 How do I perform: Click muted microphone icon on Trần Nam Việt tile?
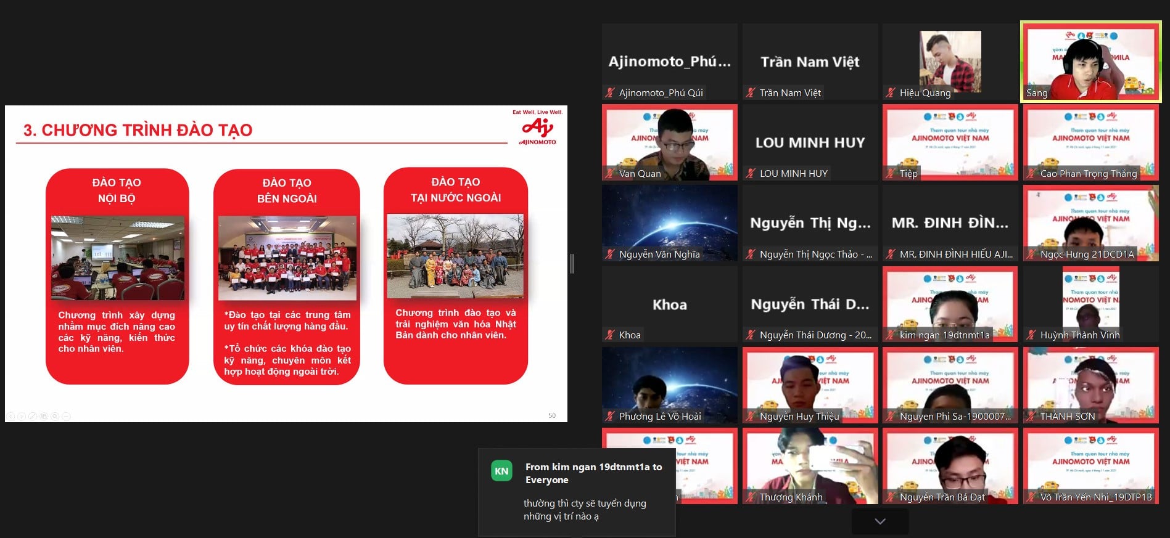coord(751,93)
